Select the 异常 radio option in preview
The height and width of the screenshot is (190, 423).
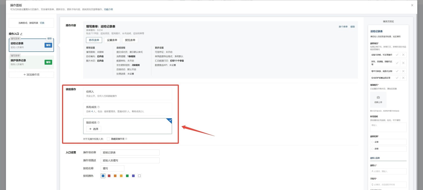pyautogui.click(x=373, y=149)
